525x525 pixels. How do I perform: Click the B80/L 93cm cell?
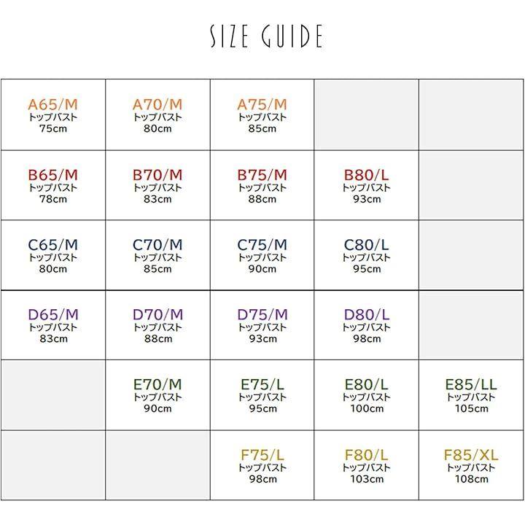point(367,185)
